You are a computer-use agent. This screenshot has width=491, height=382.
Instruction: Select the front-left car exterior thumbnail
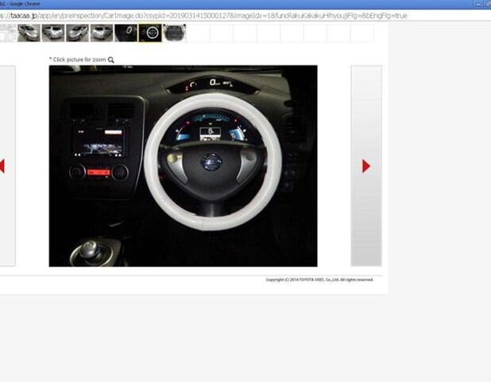[x=29, y=33]
